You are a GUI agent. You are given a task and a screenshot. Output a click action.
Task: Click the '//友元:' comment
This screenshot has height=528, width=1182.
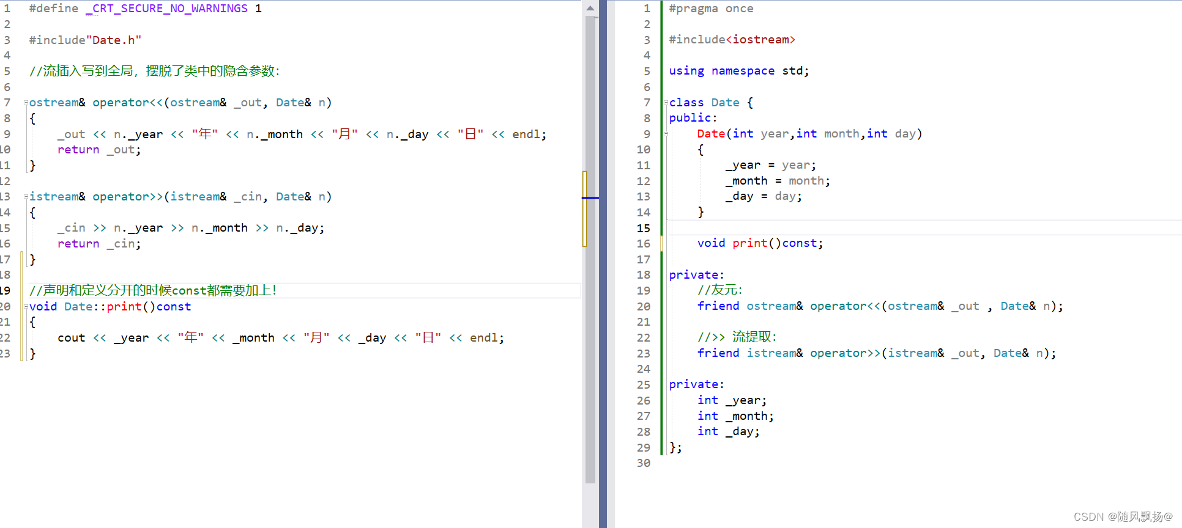(x=720, y=290)
